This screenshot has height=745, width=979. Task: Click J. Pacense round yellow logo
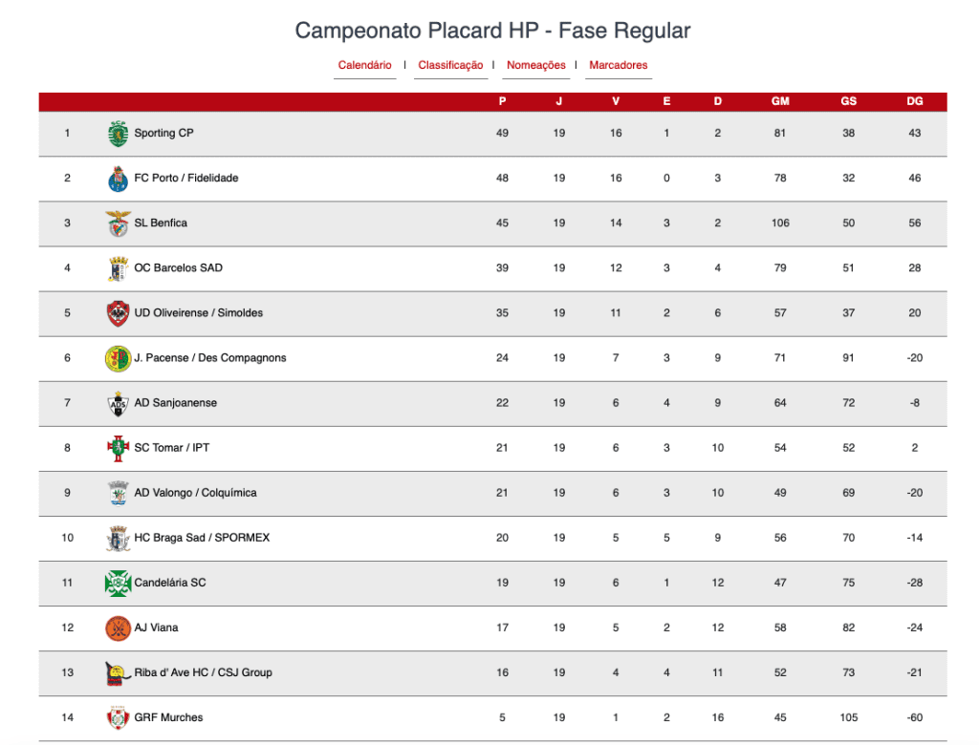(x=118, y=358)
